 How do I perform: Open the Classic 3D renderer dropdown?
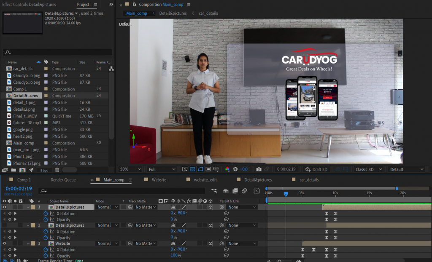369,169
